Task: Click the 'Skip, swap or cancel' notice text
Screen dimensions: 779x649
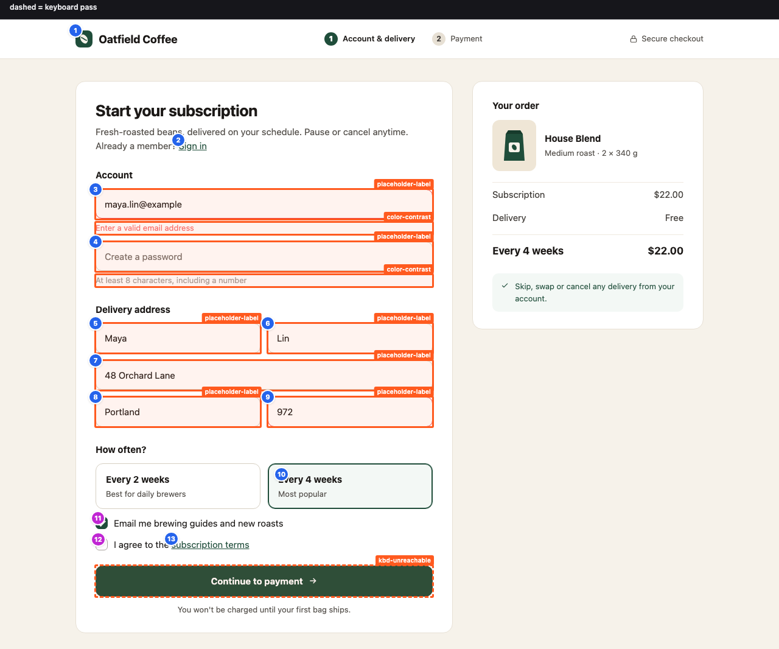Action: pyautogui.click(x=595, y=292)
